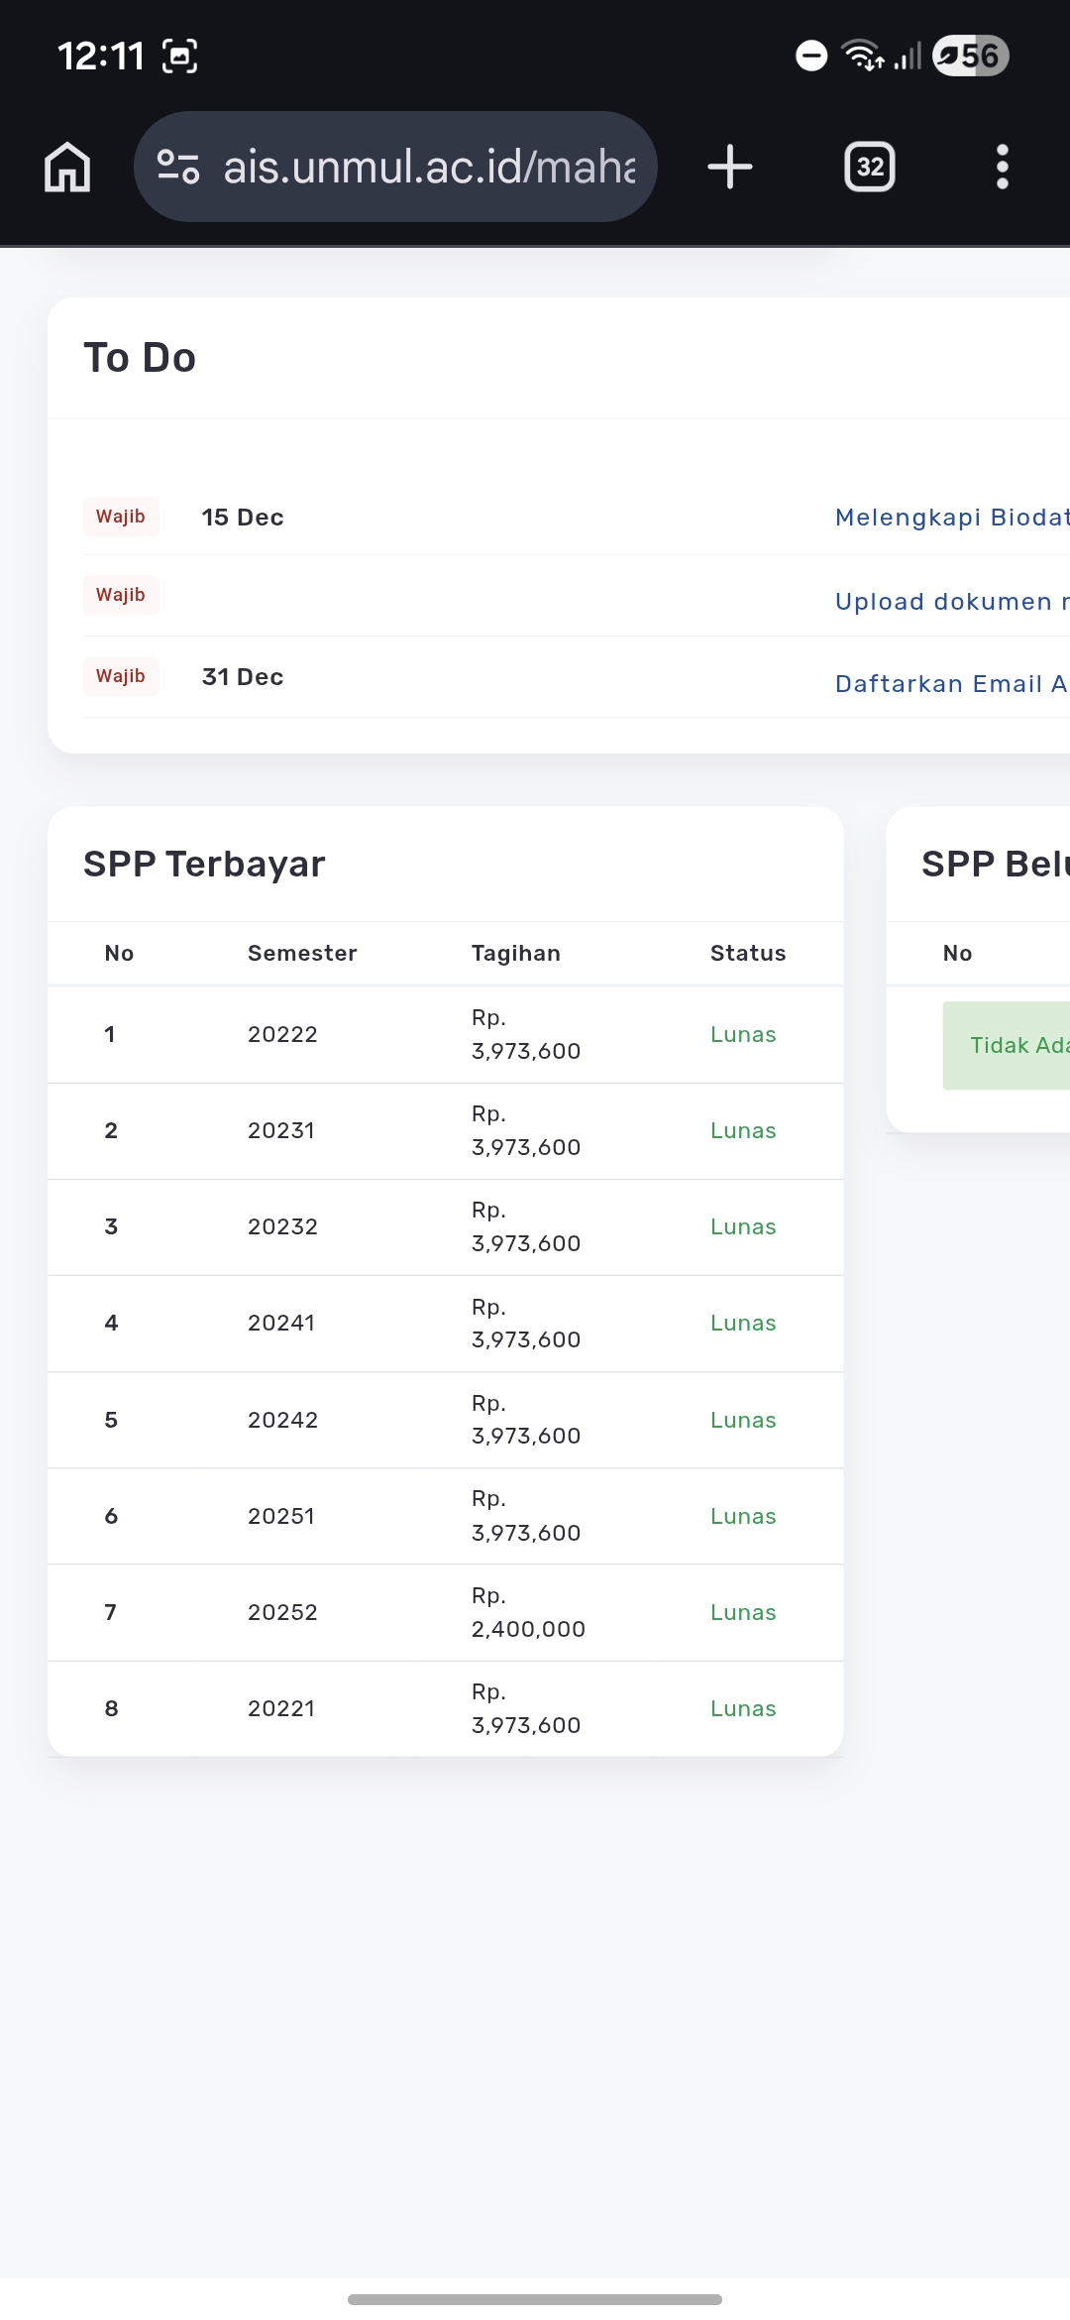Tap the Wajib badge for 15 Dec
Image resolution: width=1070 pixels, height=2320 pixels.
click(x=121, y=517)
